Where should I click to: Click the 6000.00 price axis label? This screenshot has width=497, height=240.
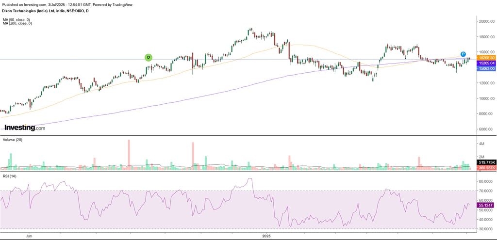coord(486,129)
